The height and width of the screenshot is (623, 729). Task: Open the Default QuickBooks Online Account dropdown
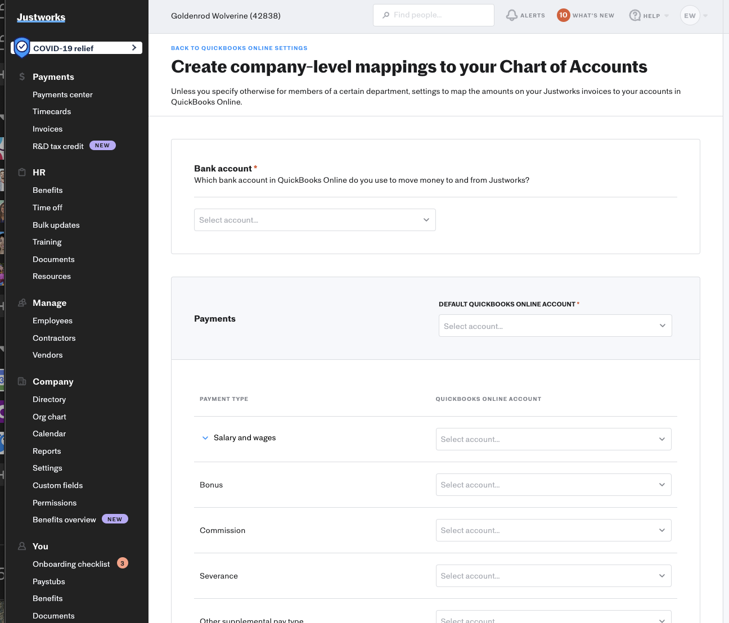[x=555, y=326]
